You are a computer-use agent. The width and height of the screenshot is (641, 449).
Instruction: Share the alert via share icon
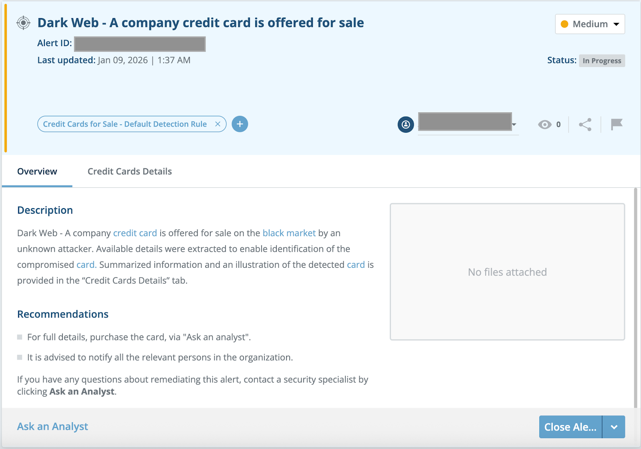coord(585,125)
